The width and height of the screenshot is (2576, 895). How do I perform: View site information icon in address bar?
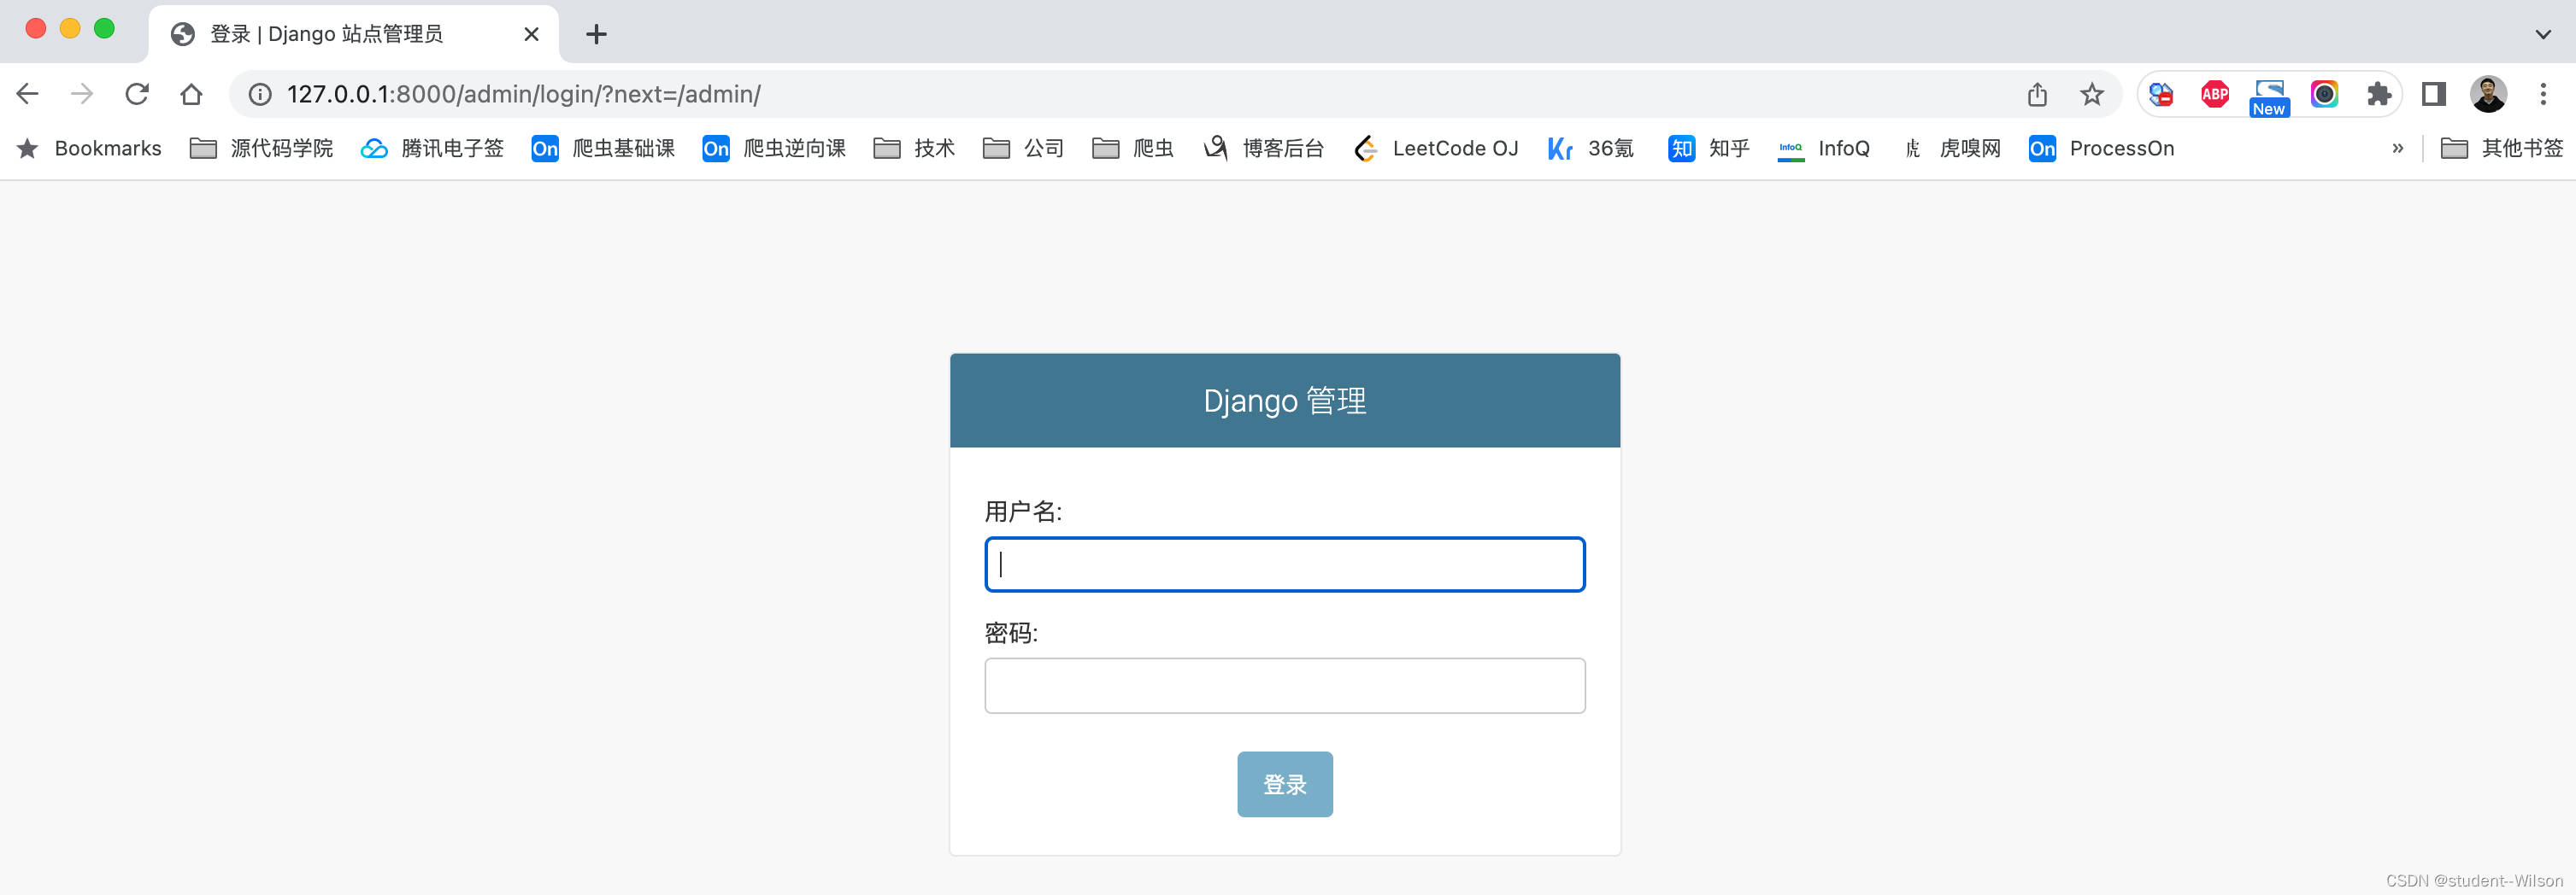click(260, 94)
